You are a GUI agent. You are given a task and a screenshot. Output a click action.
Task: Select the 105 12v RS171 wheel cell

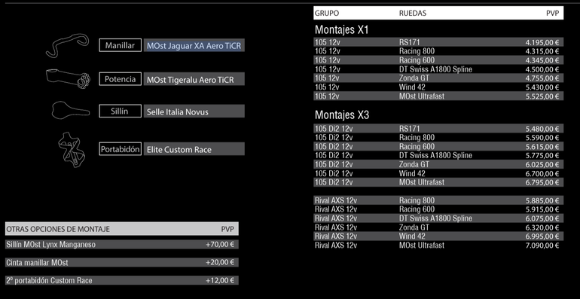tap(410, 42)
